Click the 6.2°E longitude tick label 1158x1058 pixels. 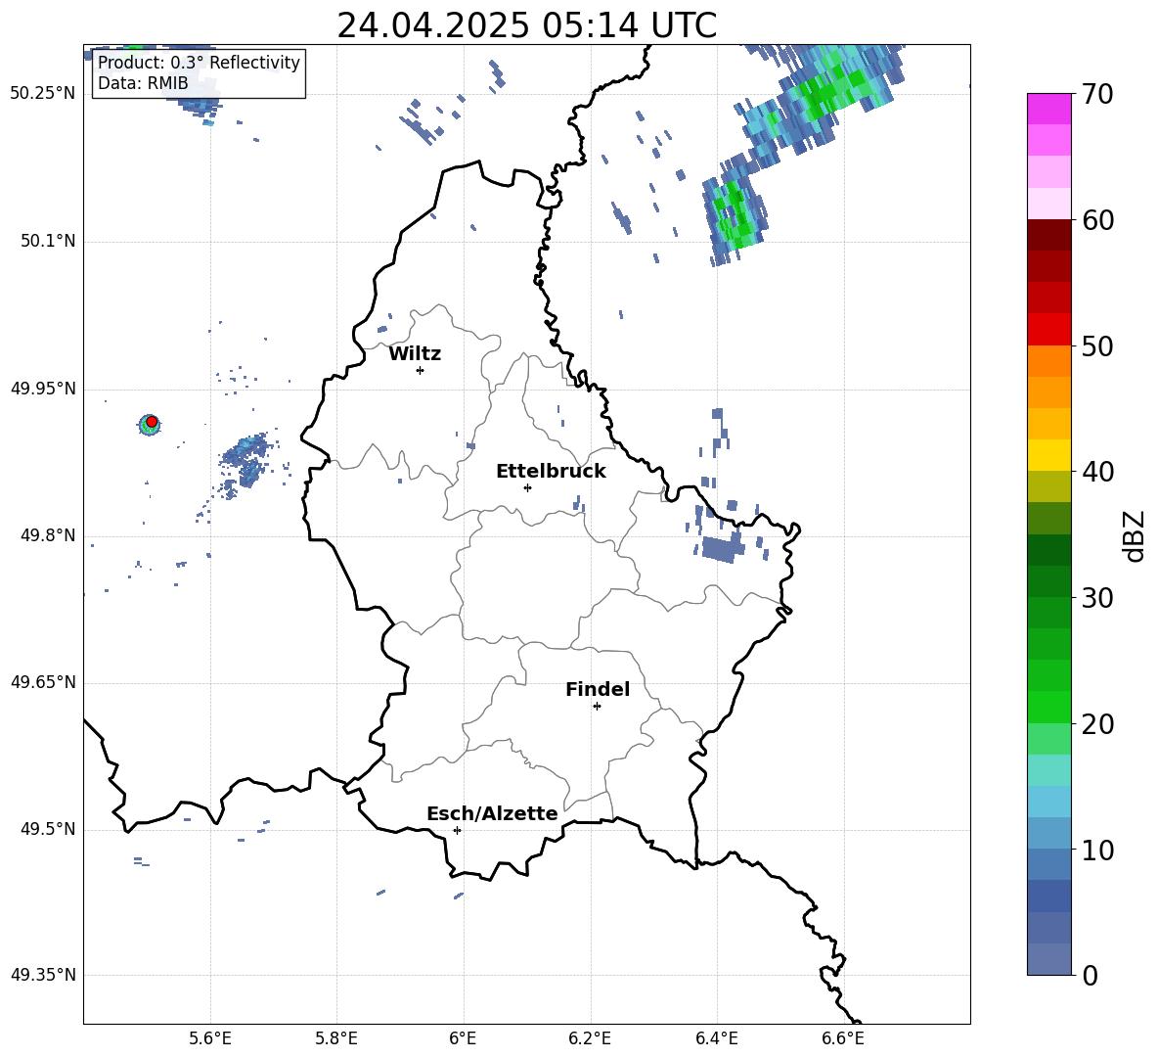pyautogui.click(x=590, y=1038)
